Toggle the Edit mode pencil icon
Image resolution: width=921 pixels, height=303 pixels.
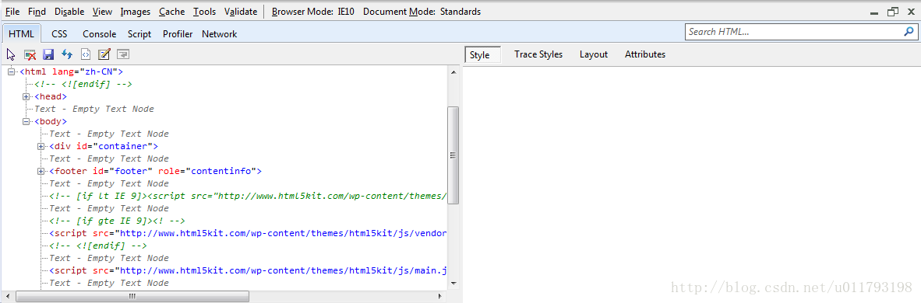tap(104, 54)
